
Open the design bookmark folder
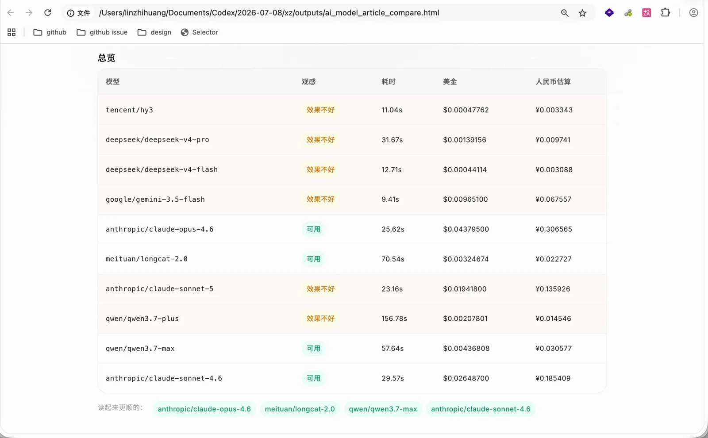click(154, 32)
